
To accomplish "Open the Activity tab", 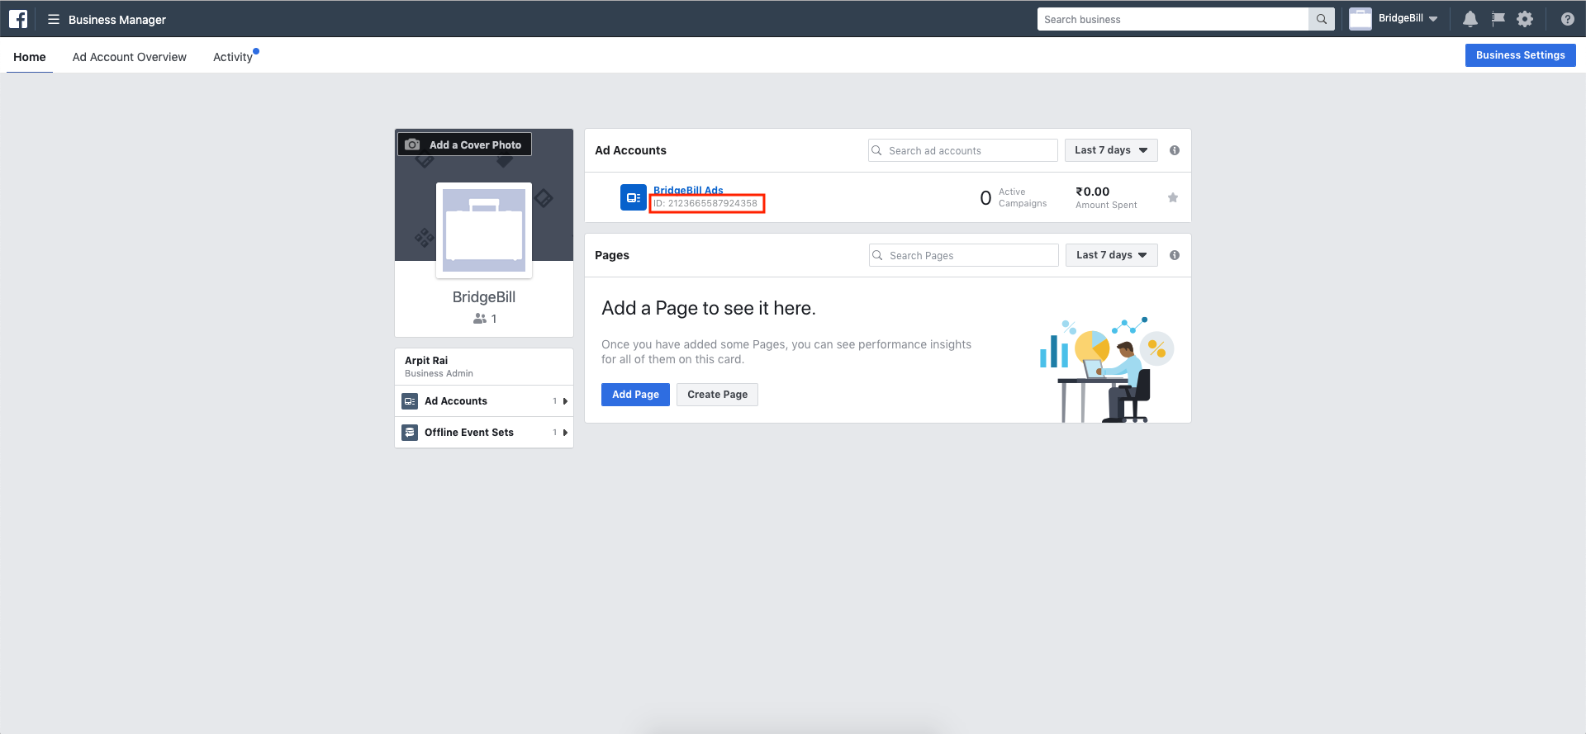I will pyautogui.click(x=233, y=57).
